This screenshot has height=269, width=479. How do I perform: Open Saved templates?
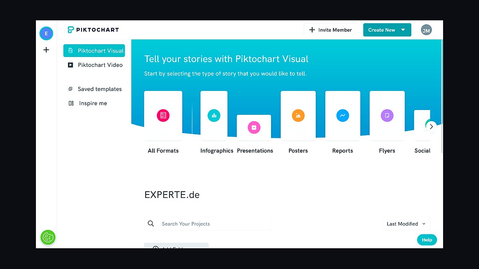point(94,89)
